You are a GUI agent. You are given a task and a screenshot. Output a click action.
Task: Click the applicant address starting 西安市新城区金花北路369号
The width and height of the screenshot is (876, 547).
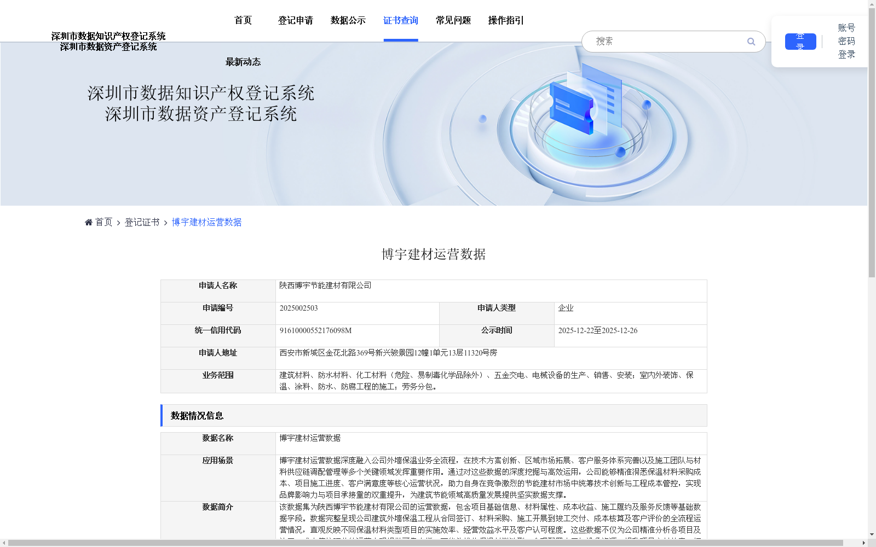tap(389, 353)
